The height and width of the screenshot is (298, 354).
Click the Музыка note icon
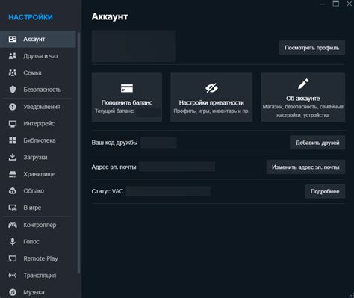(13, 292)
